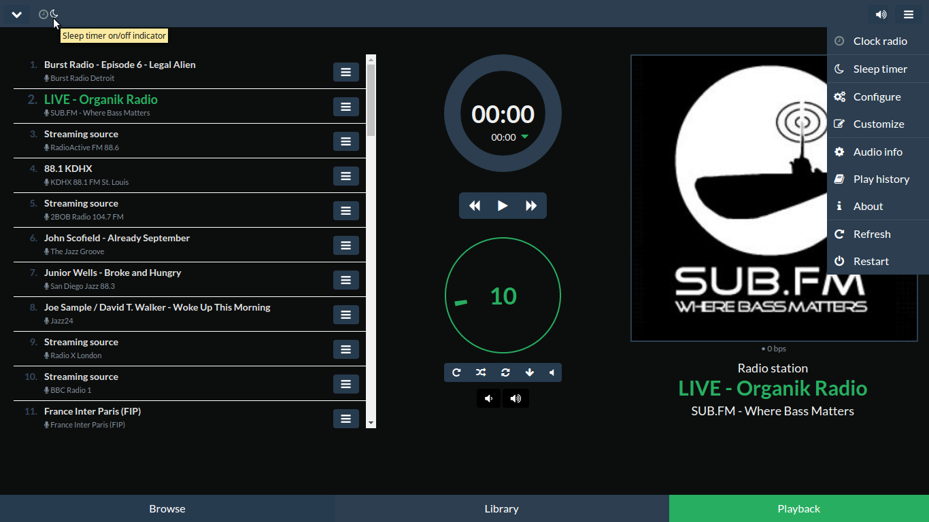Select LIVE - Organik Radio in the playlist
Image resolution: width=929 pixels, height=522 pixels.
101,99
